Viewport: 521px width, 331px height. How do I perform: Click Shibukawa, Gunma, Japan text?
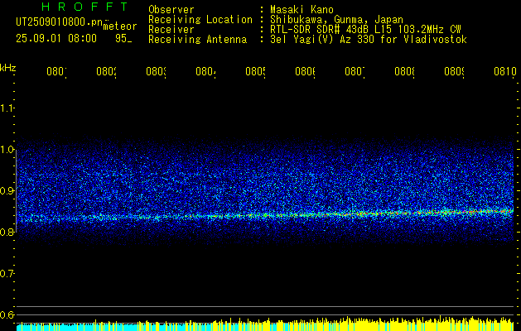pos(336,20)
